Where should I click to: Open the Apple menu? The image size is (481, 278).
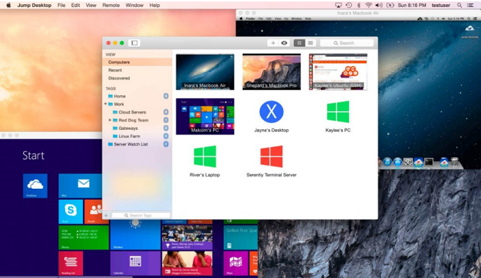coord(8,5)
